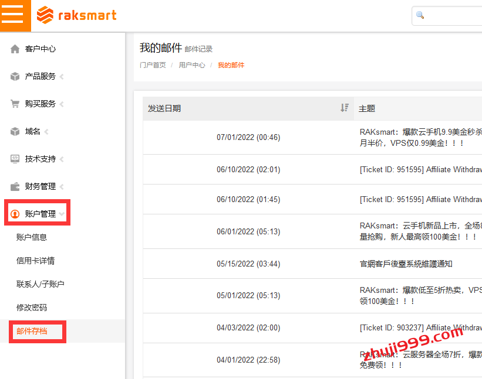Open the 云手机新品上市 email subject
Image resolution: width=482 pixels, height=379 pixels.
420,231
